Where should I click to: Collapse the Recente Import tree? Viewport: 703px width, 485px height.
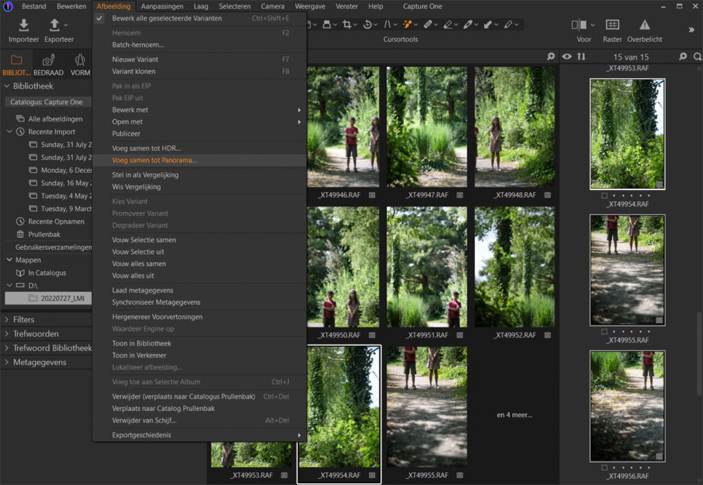click(10, 132)
